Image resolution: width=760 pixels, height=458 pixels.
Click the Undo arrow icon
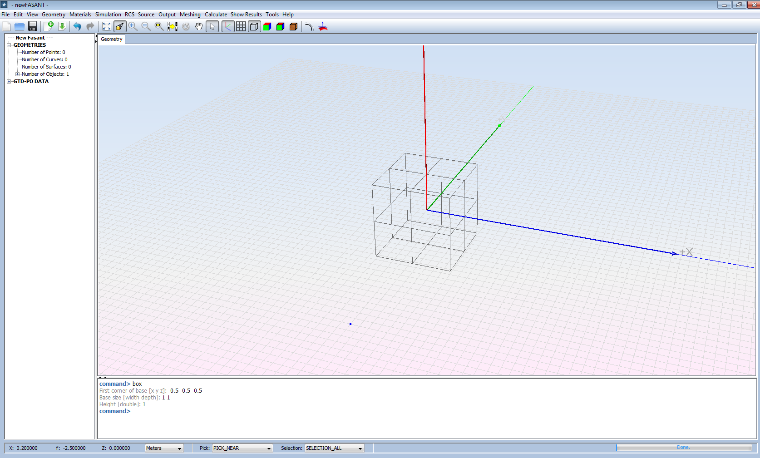77,26
